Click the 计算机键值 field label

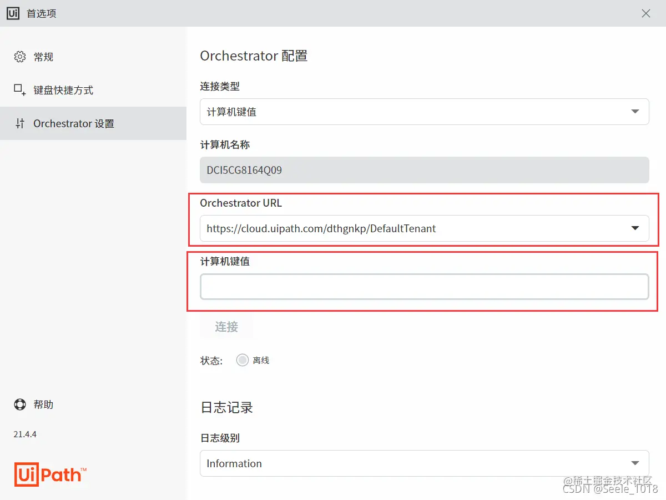225,261
